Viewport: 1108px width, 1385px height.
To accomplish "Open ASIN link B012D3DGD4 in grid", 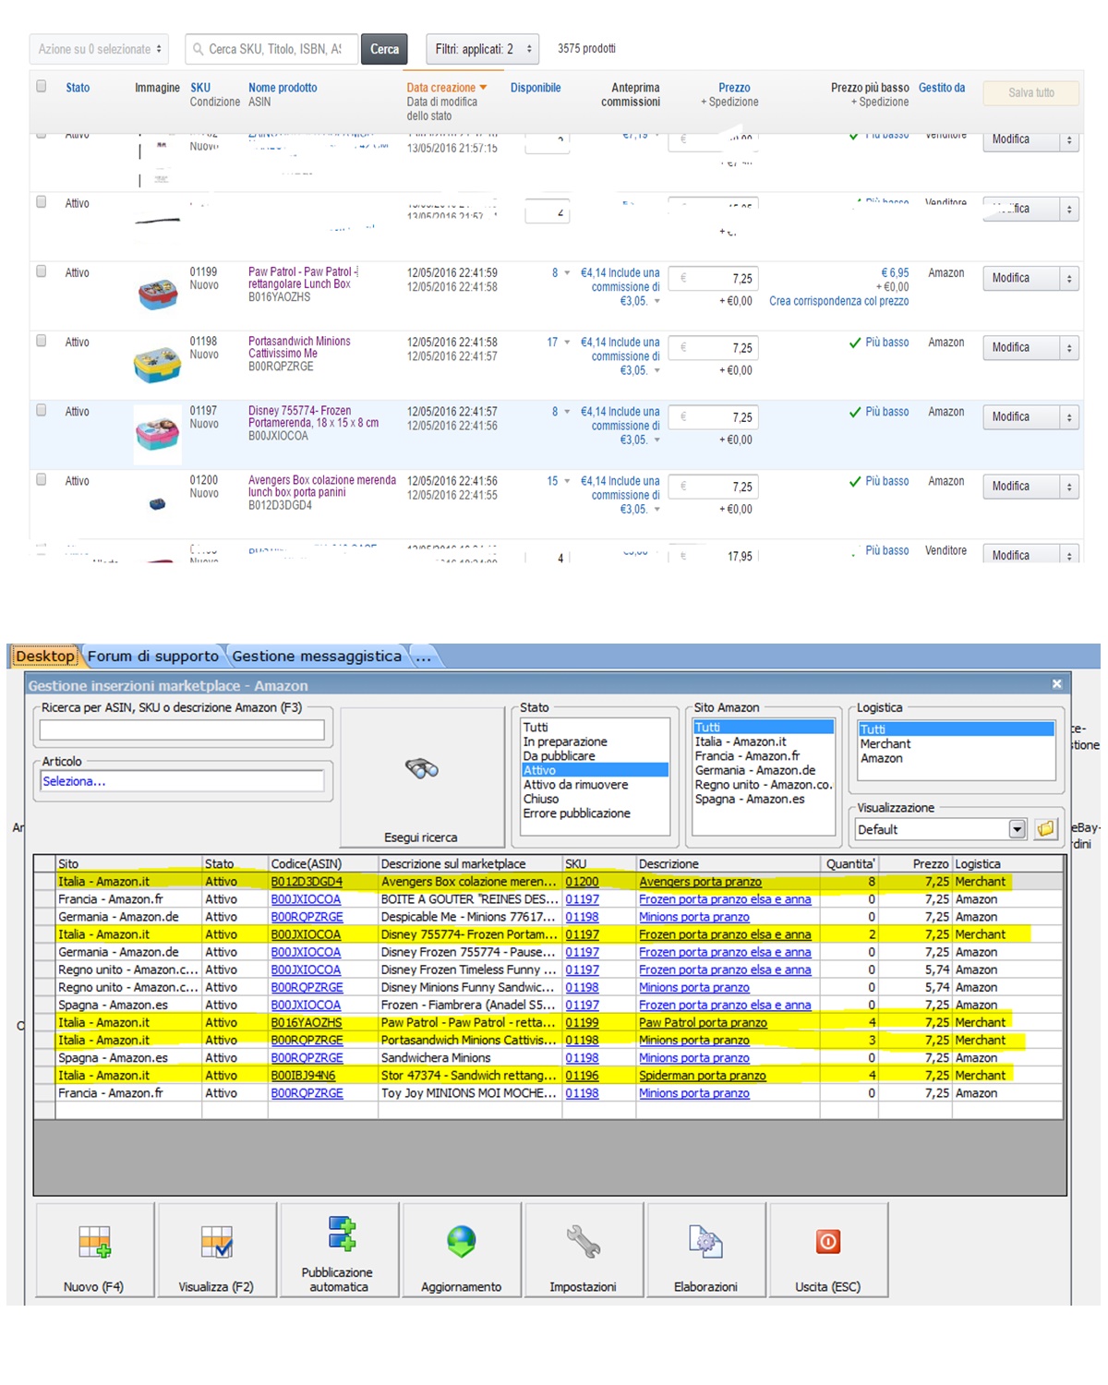I will tap(307, 882).
